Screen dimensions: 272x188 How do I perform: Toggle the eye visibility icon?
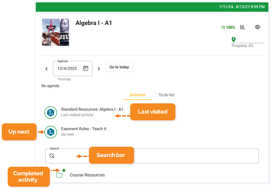[x=258, y=27]
